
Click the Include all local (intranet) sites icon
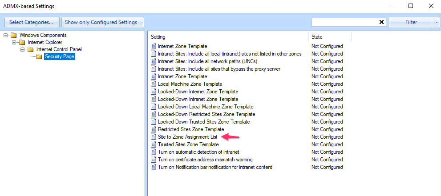click(153, 54)
